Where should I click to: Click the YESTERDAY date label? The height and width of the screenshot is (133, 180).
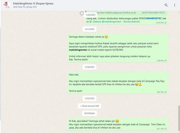coord(89,113)
